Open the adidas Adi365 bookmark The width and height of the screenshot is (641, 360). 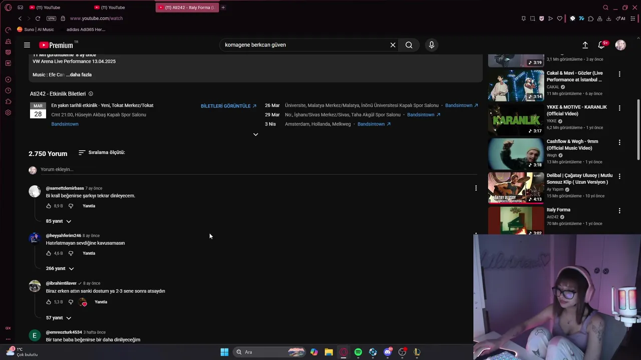click(x=82, y=29)
